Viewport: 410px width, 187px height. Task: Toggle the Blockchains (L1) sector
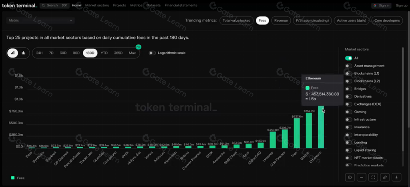click(349, 74)
